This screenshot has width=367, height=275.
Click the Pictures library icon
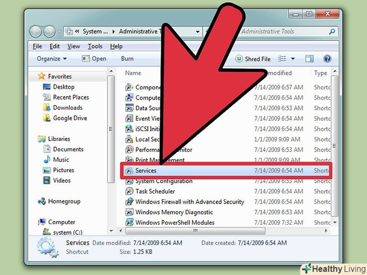(46, 170)
